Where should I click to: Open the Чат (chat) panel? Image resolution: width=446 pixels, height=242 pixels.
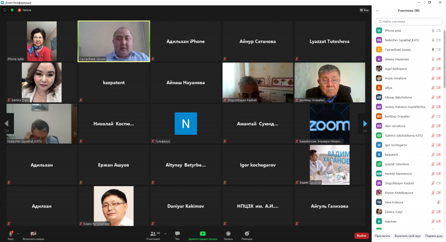point(177,235)
